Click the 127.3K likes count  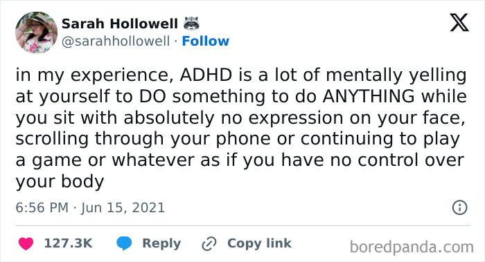[69, 243]
